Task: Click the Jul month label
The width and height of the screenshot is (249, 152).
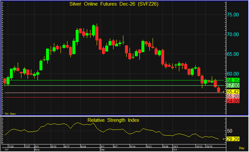Action: pos(7,149)
